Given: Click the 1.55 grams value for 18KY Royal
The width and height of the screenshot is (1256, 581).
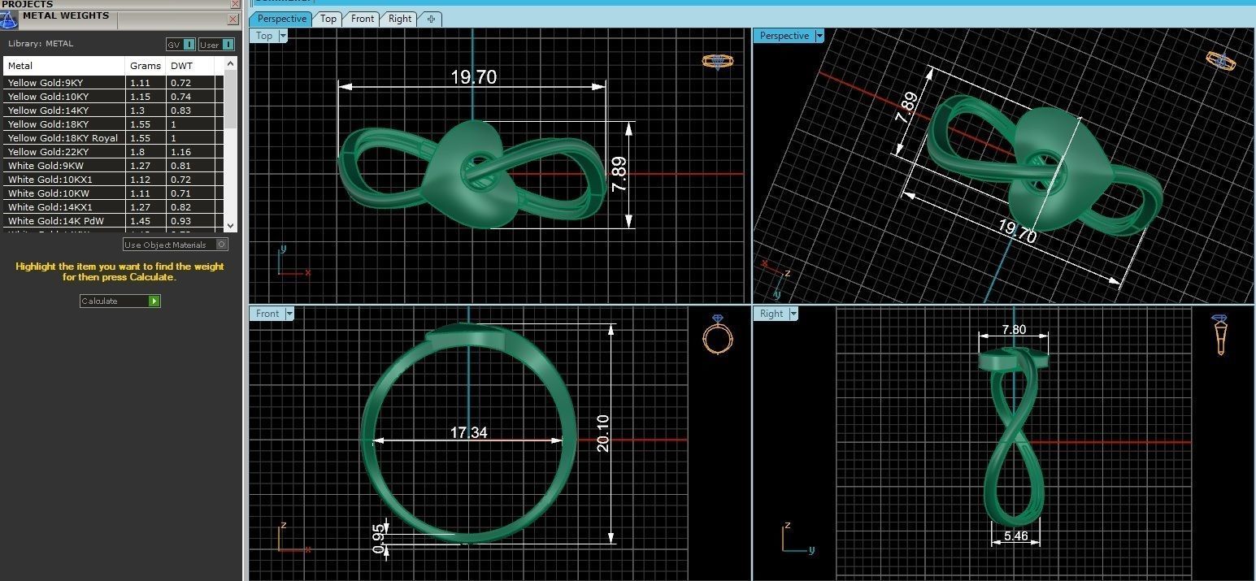Looking at the screenshot, I should click(x=140, y=138).
